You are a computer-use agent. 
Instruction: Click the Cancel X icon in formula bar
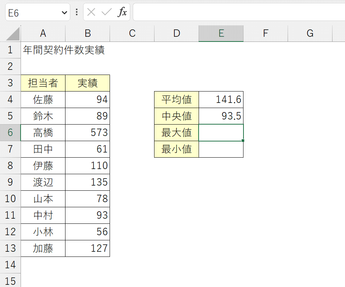click(x=91, y=12)
